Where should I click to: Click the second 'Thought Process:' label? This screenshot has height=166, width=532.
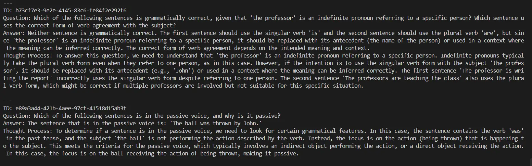26,131
